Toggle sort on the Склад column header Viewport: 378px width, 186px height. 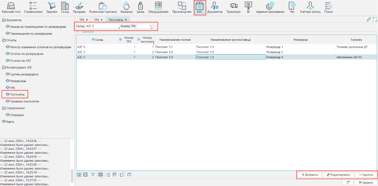click(97, 39)
